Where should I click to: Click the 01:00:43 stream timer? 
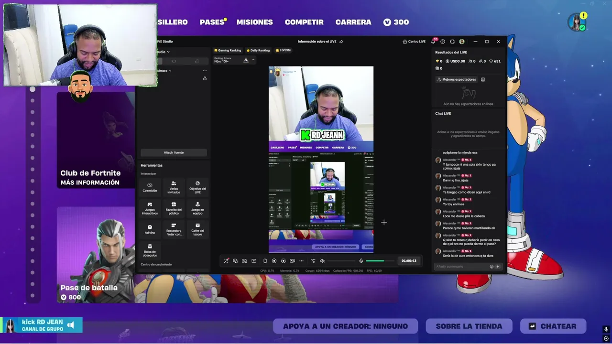tap(409, 261)
